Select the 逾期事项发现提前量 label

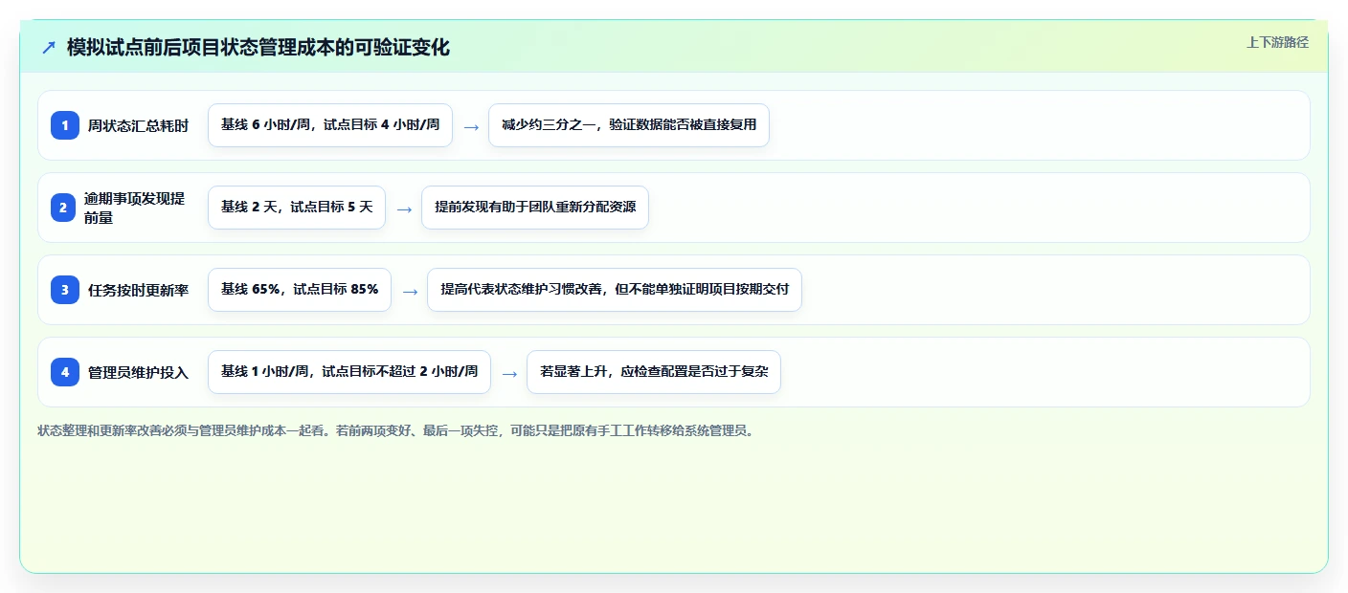pyautogui.click(x=134, y=208)
